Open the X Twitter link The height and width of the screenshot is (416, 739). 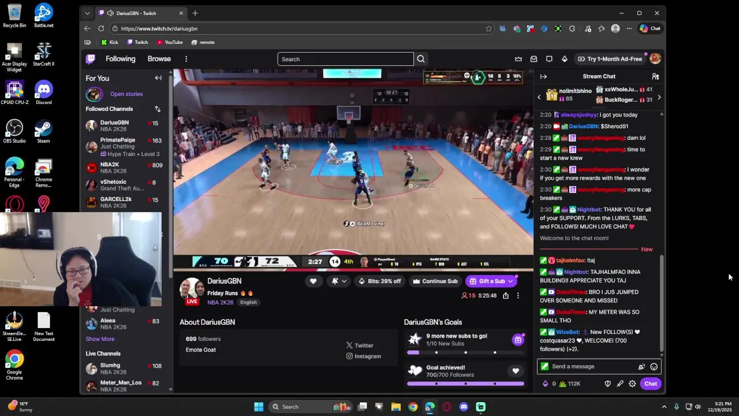tap(360, 346)
